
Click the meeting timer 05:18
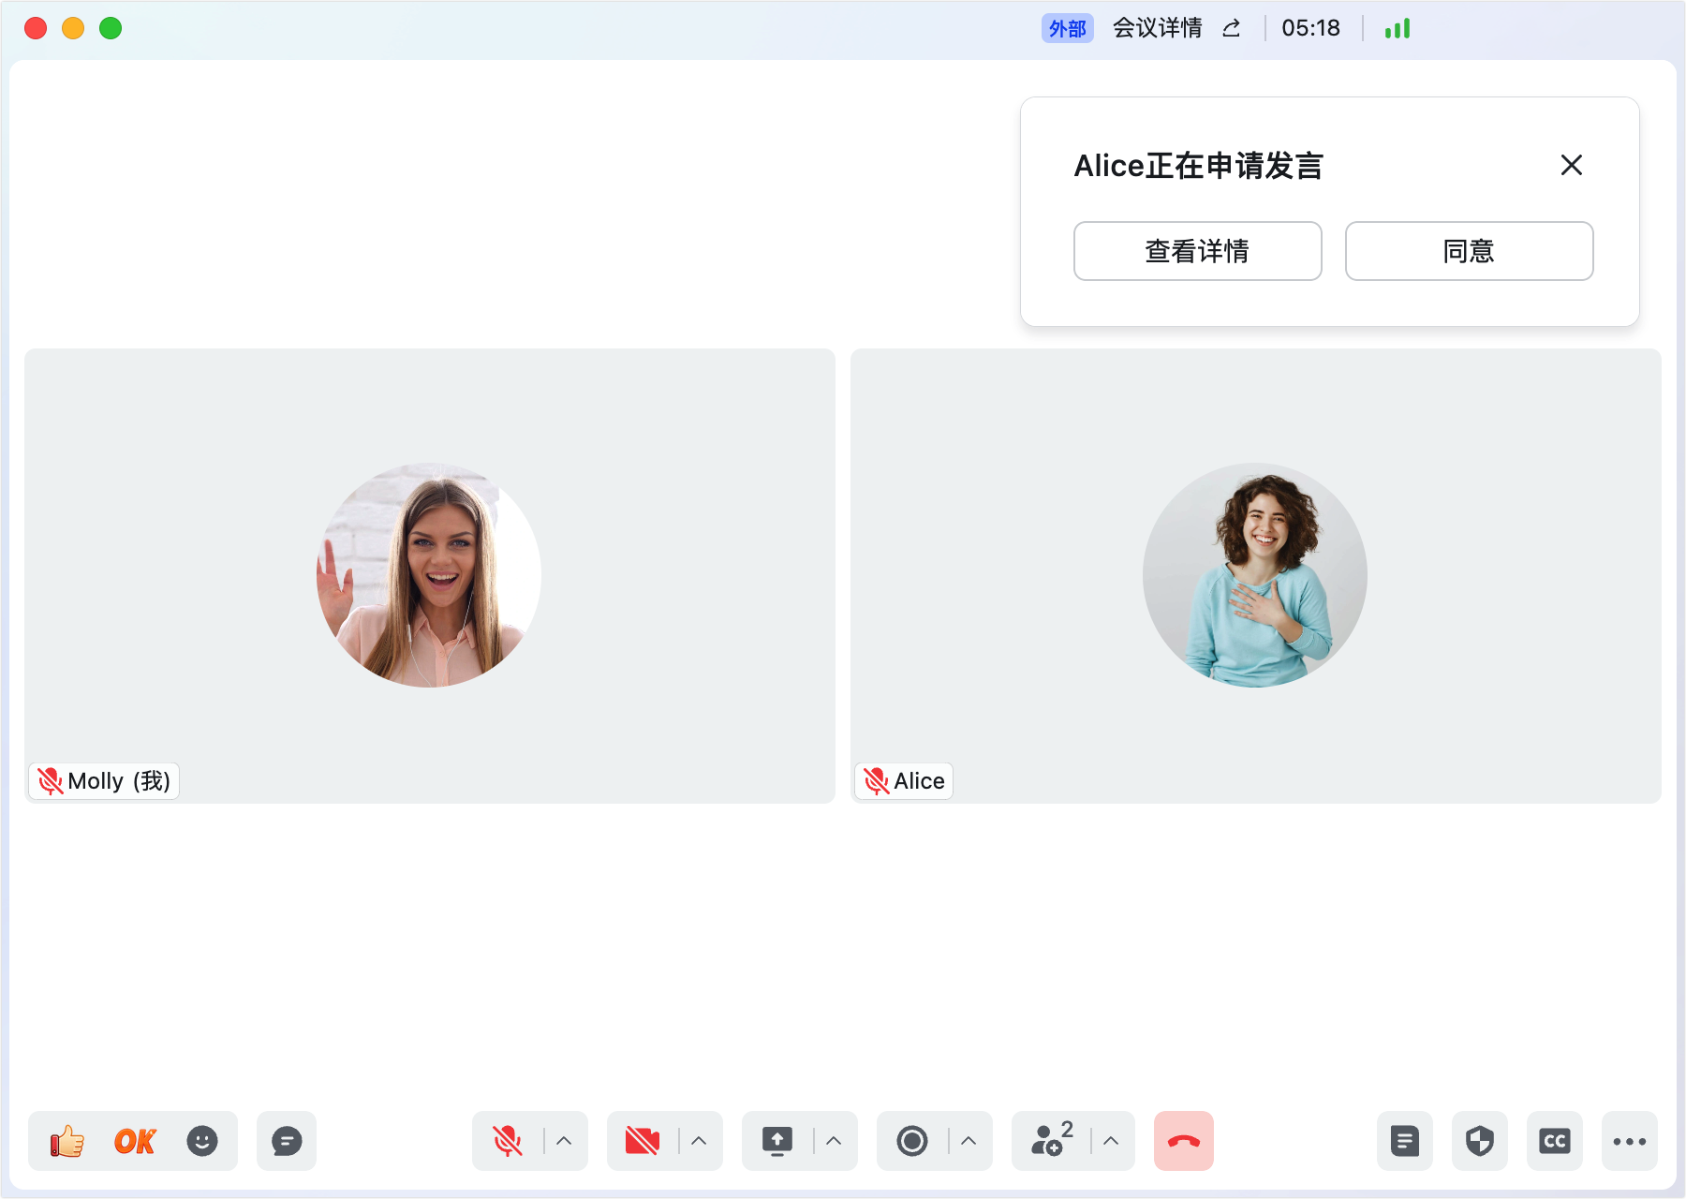tap(1310, 28)
